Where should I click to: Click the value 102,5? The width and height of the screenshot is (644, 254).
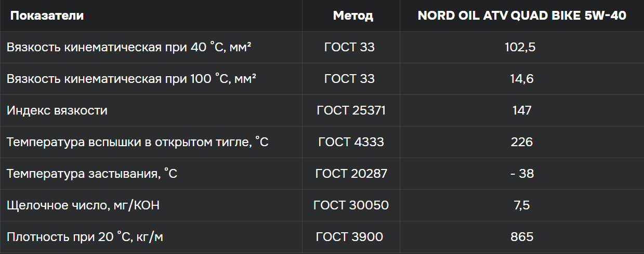click(520, 48)
